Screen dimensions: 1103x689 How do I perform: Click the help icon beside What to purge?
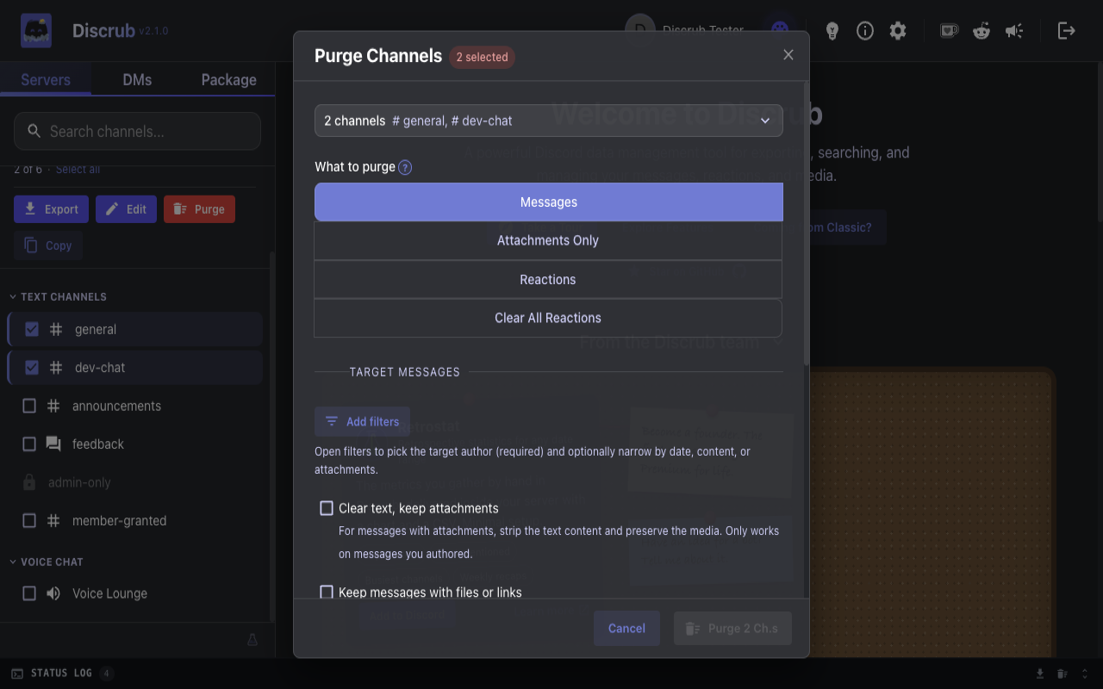tap(405, 167)
